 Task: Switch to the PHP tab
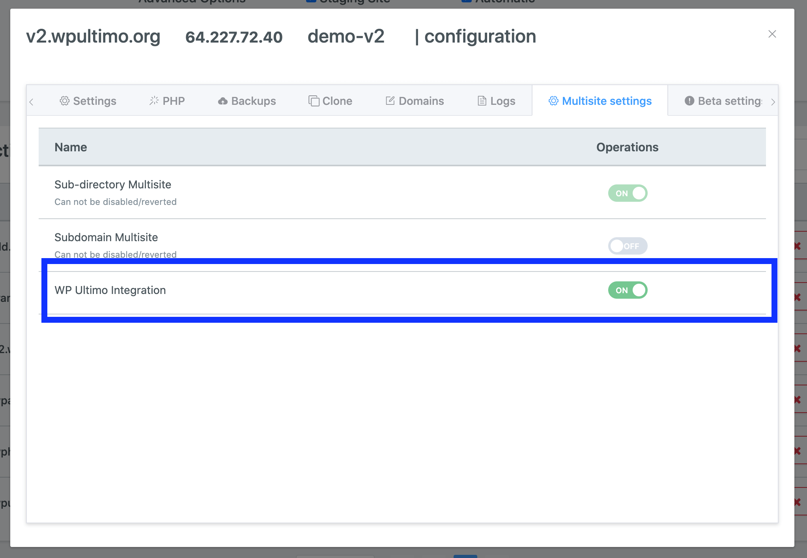[167, 101]
